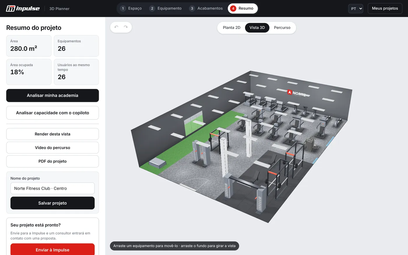Switch to Percurso view
The height and width of the screenshot is (255, 408).
pos(282,28)
